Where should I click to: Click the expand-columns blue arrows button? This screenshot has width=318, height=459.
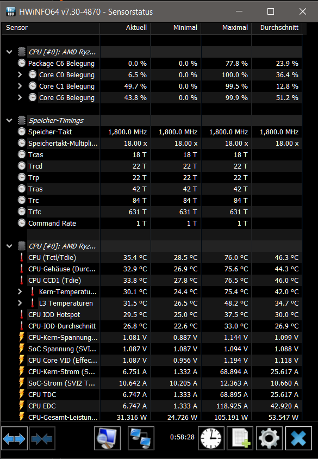click(14, 438)
